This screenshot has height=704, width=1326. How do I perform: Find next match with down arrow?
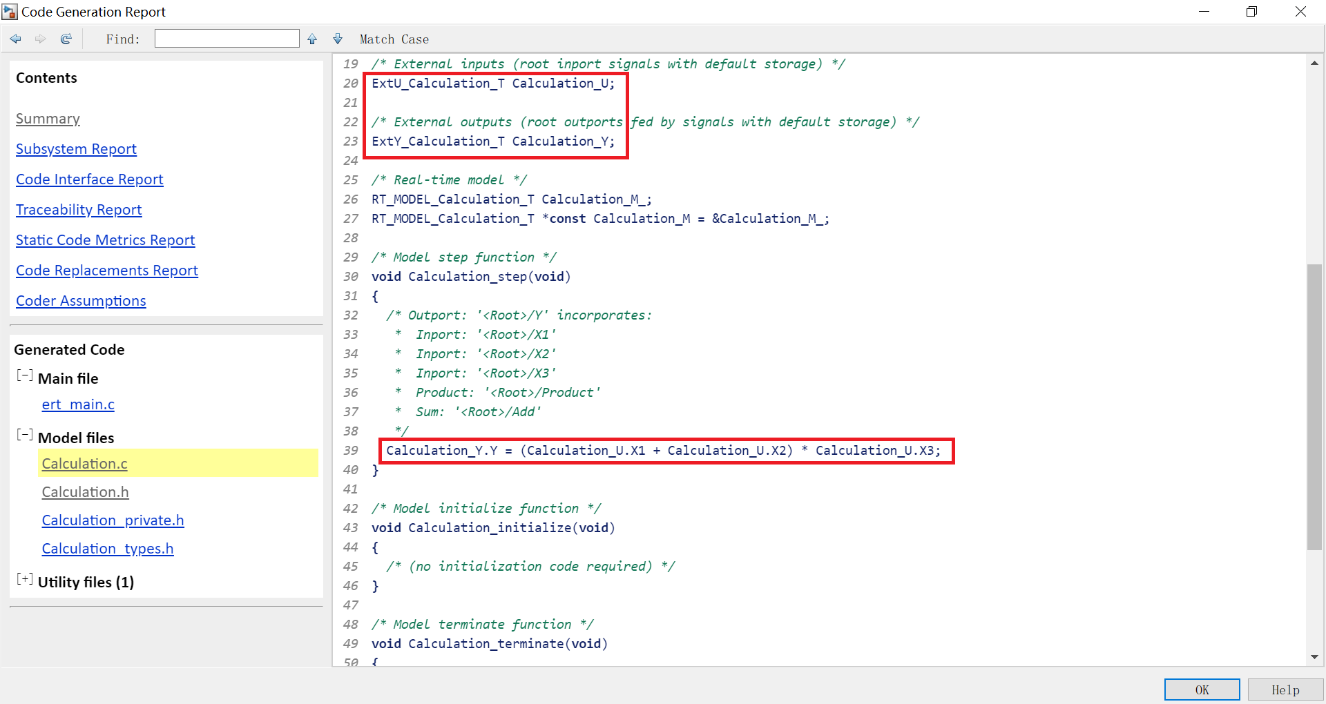coord(338,39)
